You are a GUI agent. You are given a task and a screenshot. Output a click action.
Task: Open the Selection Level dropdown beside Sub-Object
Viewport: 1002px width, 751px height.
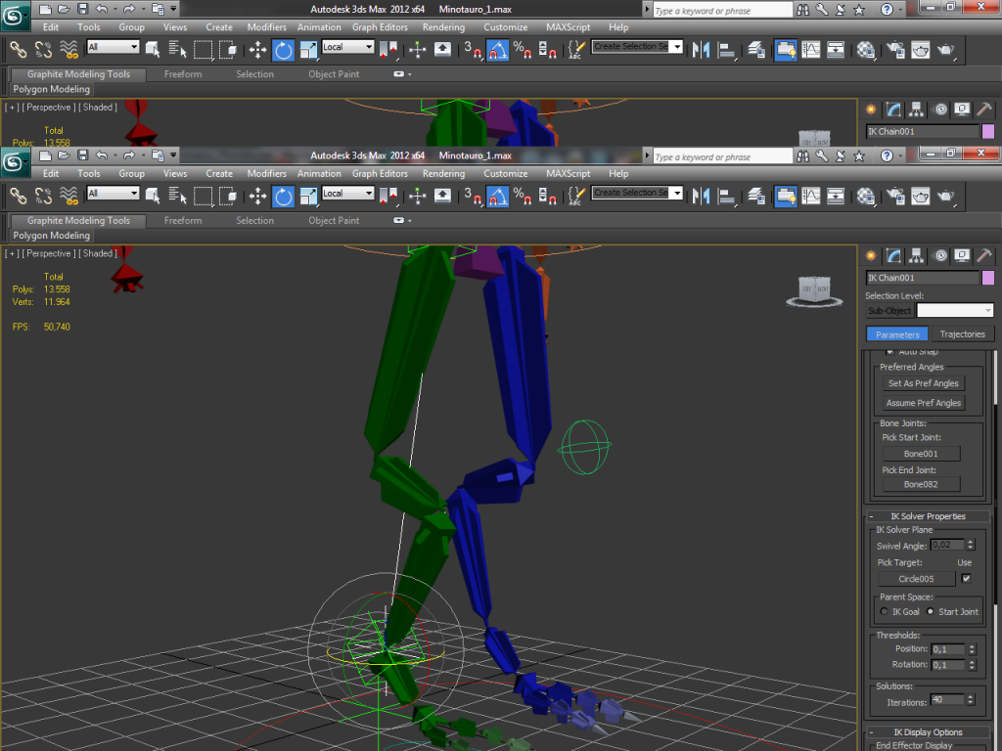pos(955,310)
